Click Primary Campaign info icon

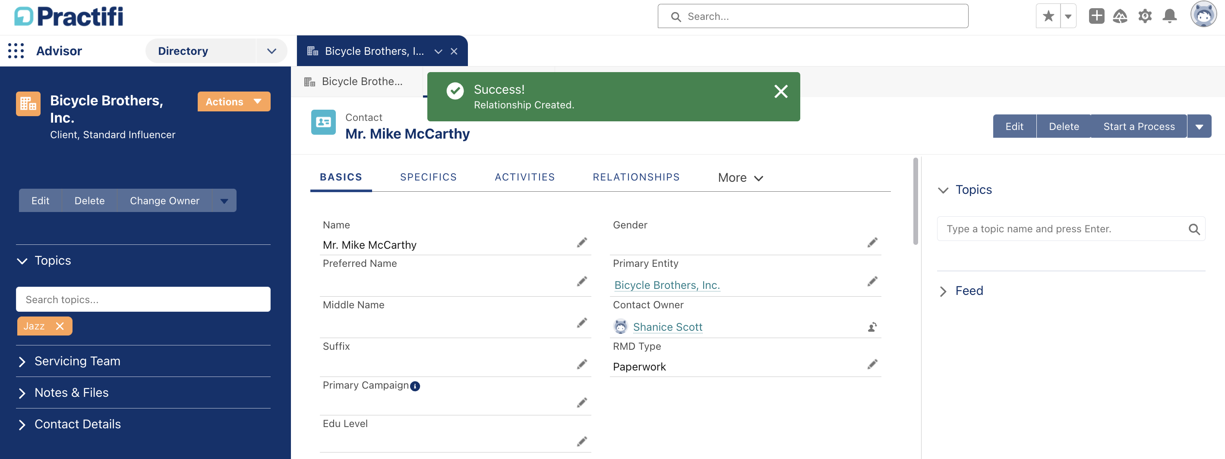point(415,386)
